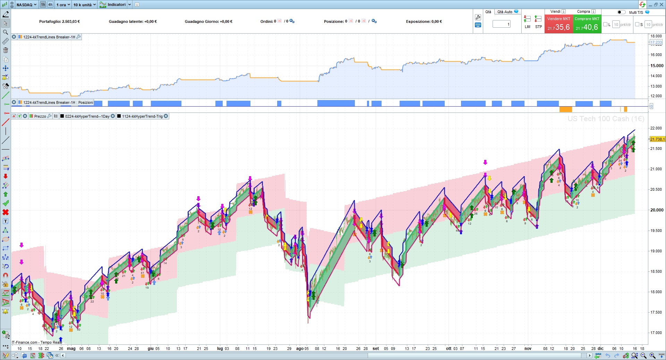Toggle the 4h timeframe button
This screenshot has height=360, width=666.
pos(50,4)
